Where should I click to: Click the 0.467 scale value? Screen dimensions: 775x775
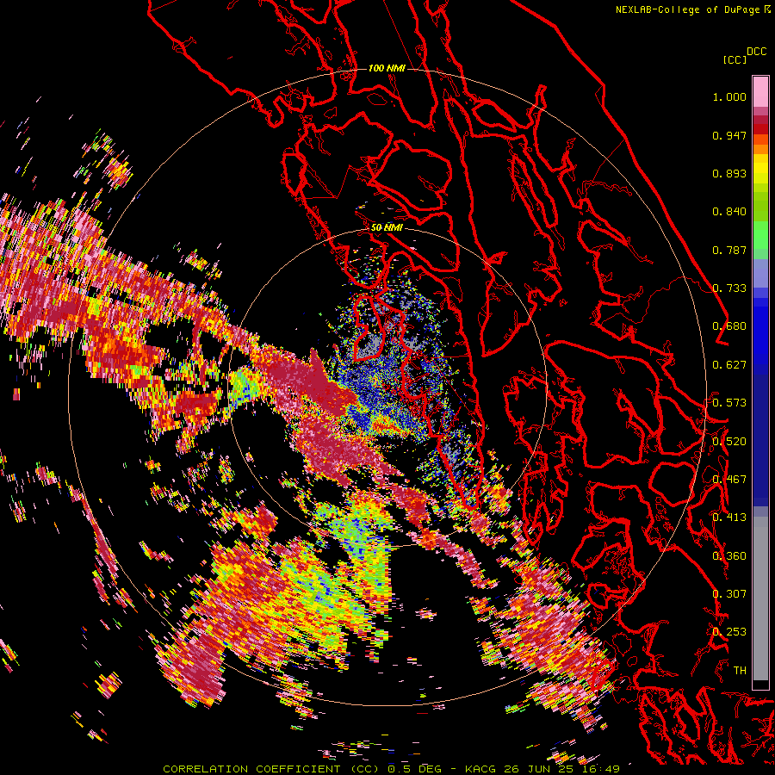729,480
